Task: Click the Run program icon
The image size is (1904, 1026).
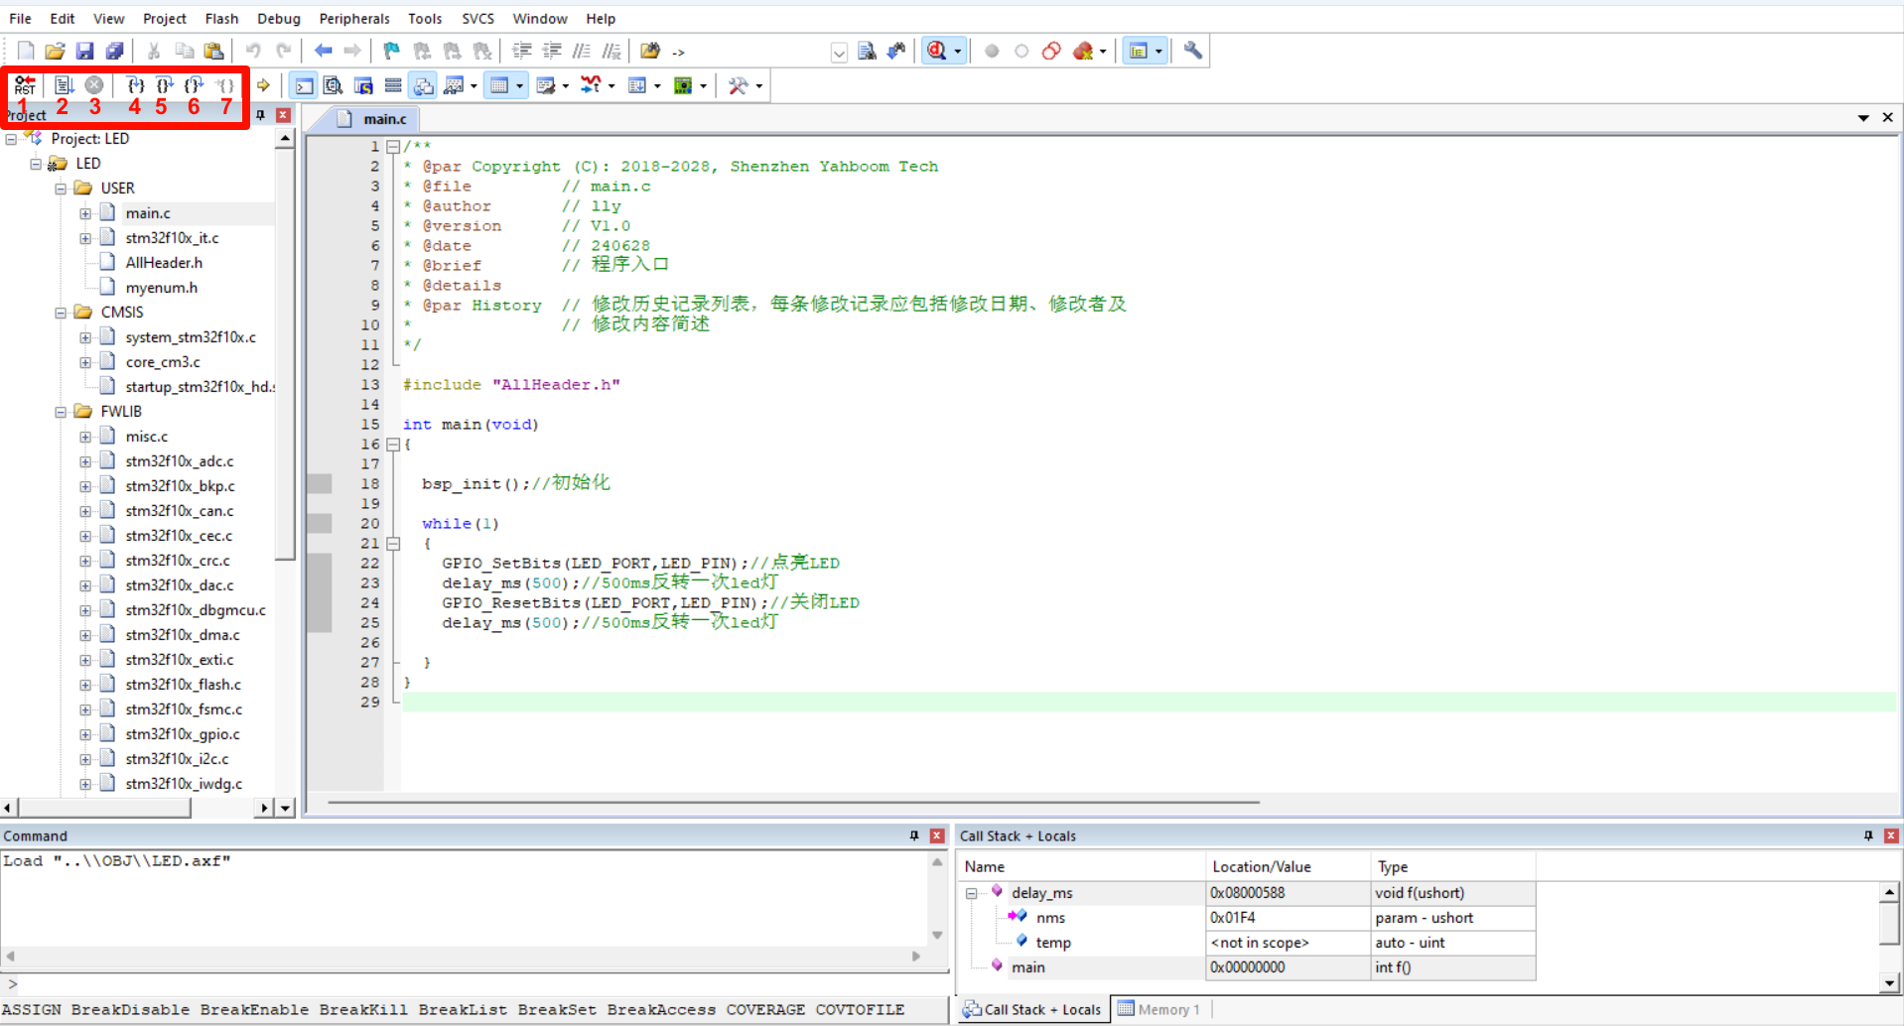Action: (64, 85)
